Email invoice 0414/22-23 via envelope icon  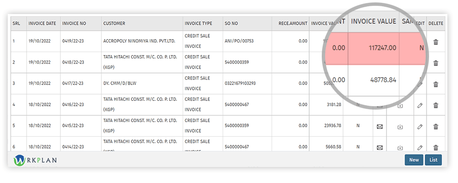point(380,148)
